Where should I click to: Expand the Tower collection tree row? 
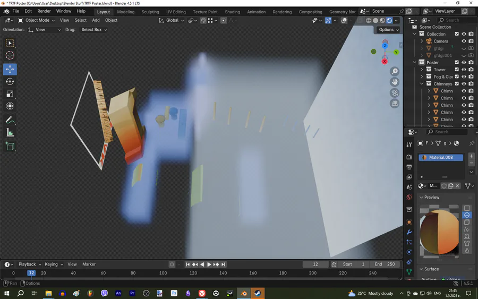422,70
